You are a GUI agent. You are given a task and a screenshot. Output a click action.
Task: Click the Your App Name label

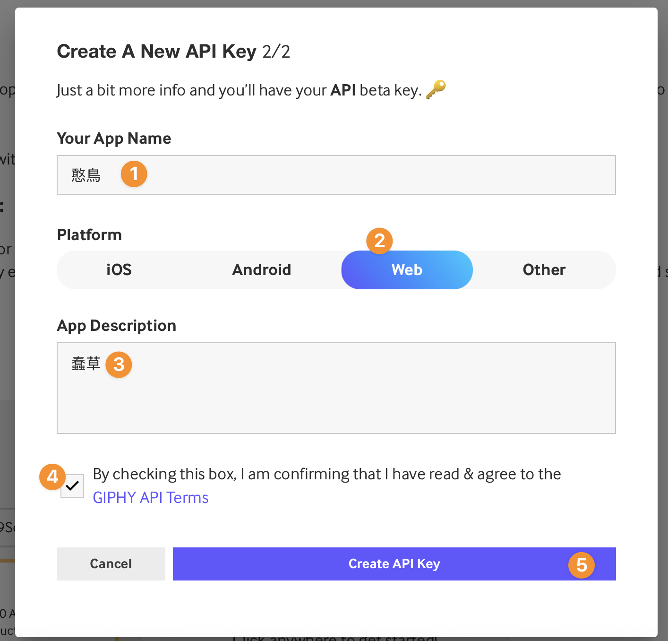[x=114, y=139]
